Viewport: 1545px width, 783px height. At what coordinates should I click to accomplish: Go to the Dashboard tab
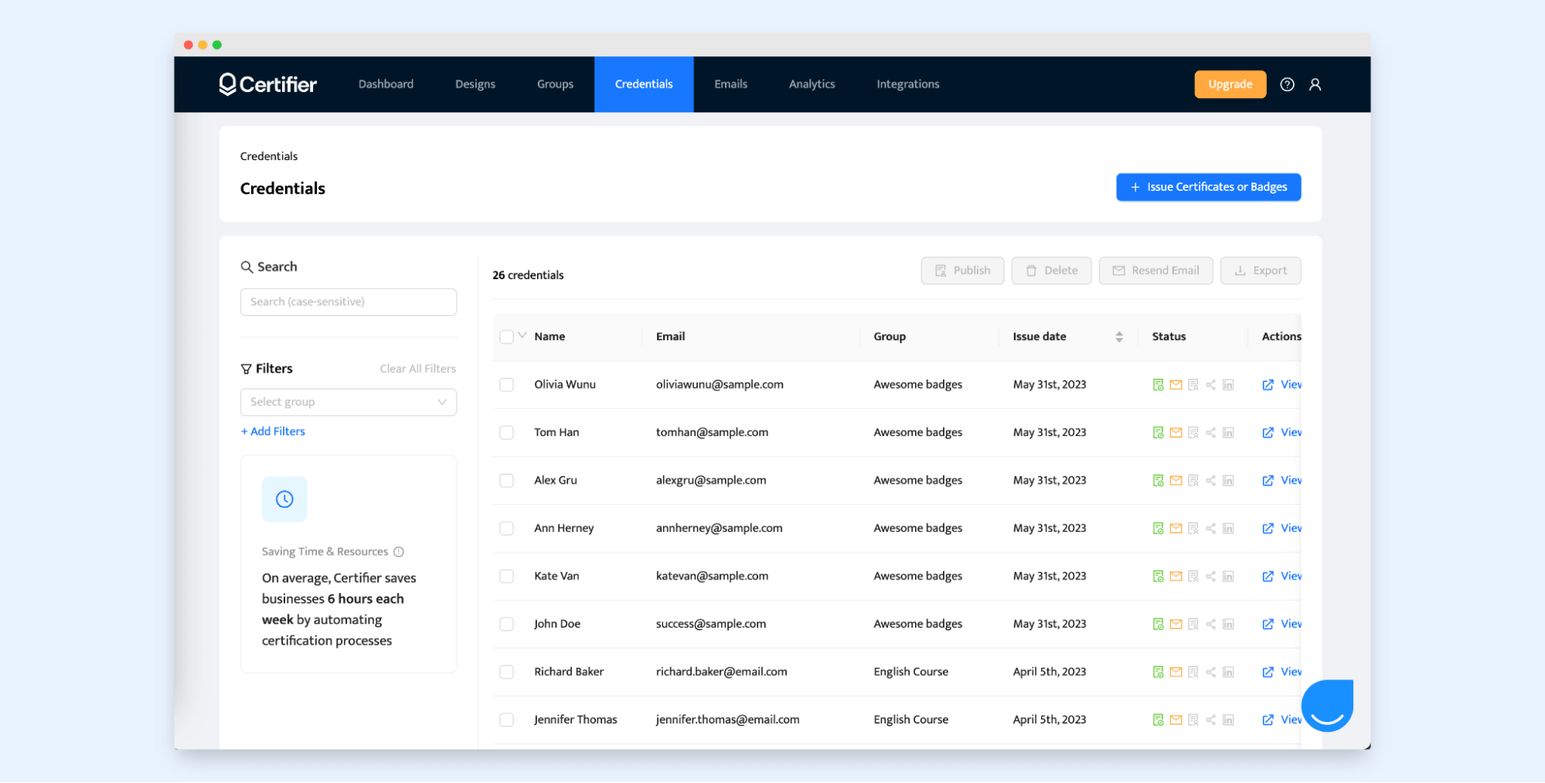point(386,84)
